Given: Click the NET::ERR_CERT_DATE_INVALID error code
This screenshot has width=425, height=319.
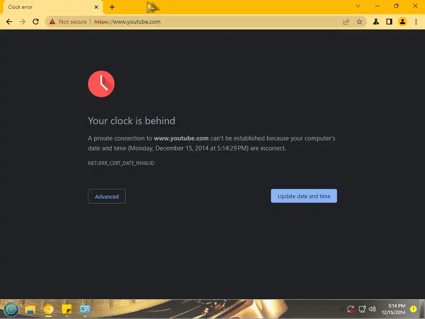Looking at the screenshot, I should coord(121,163).
